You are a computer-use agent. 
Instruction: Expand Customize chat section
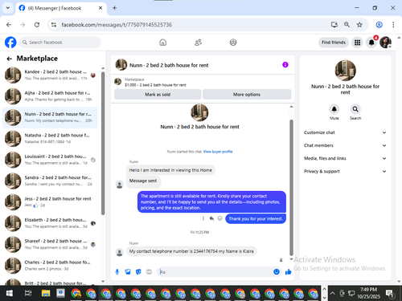click(345, 132)
